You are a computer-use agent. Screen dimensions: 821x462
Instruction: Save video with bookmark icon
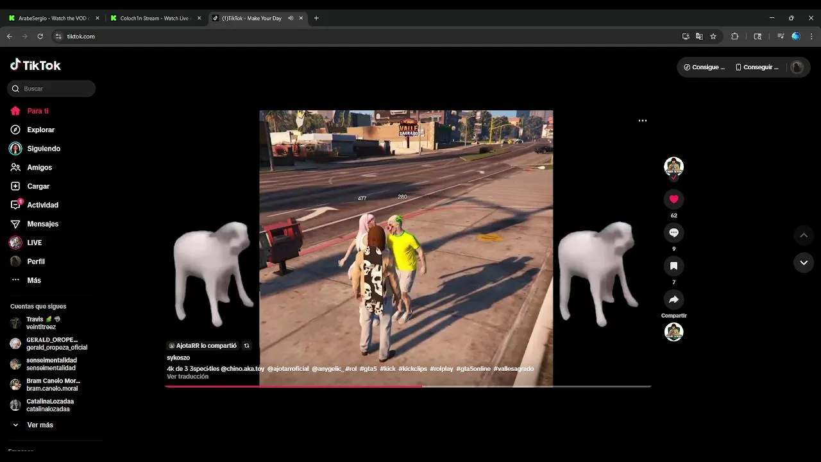[x=673, y=266]
